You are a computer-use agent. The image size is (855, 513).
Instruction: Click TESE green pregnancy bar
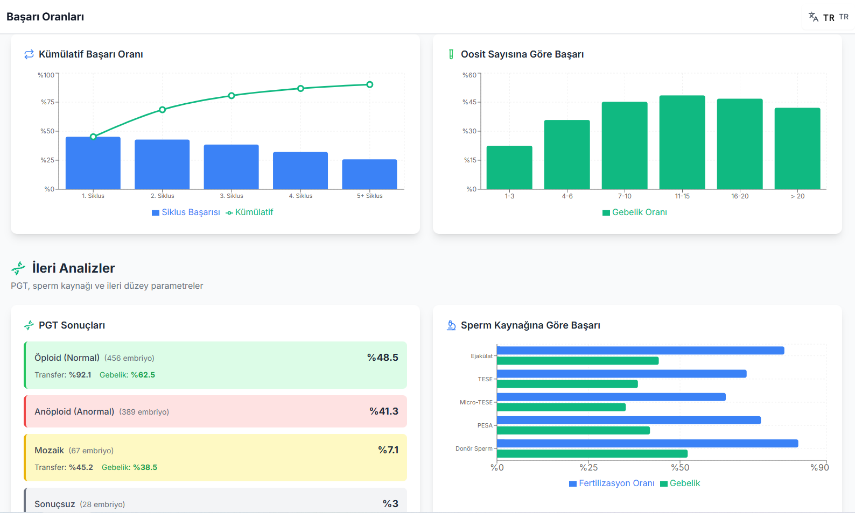pos(567,384)
